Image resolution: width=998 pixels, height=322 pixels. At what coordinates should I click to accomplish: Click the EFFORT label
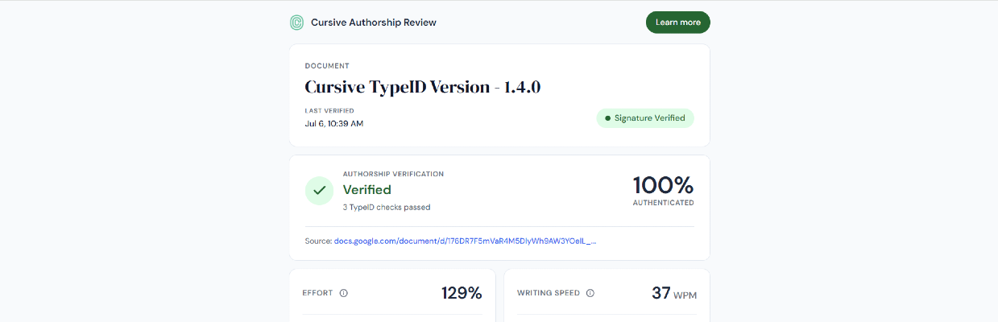pos(317,293)
